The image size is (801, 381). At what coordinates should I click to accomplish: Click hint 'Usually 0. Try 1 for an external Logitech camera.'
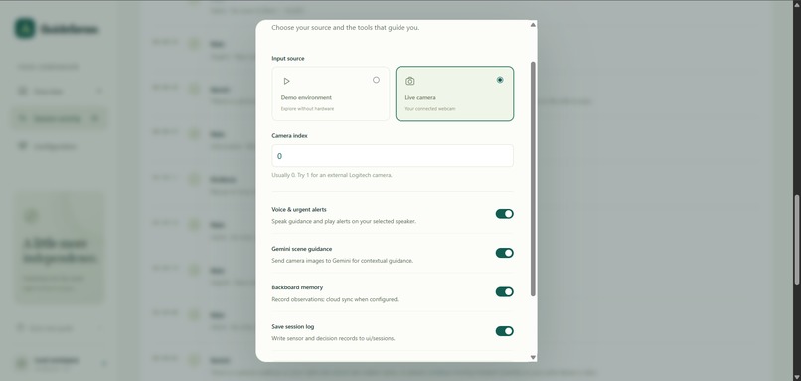[x=332, y=175]
